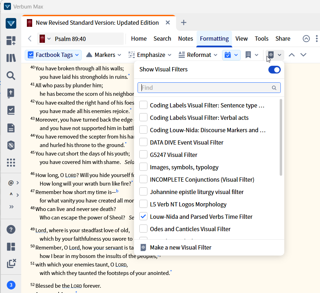Image resolution: width=320 pixels, height=293 pixels.
Task: Click the back navigation arrow
Action: [x=30, y=39]
